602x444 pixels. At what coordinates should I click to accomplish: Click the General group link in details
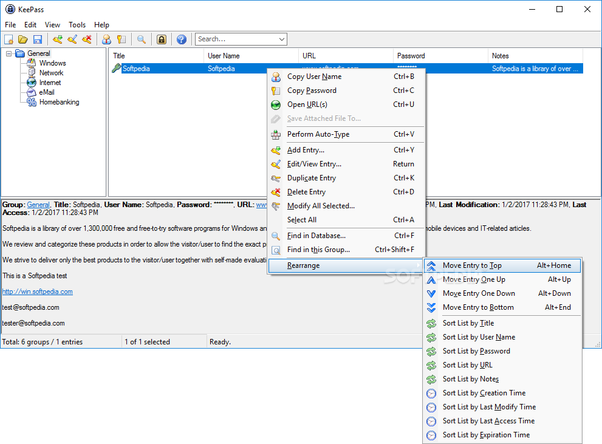point(38,205)
